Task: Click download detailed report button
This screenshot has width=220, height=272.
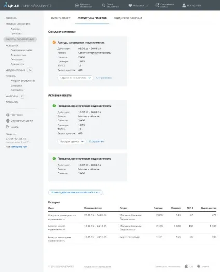Action: (x=75, y=192)
